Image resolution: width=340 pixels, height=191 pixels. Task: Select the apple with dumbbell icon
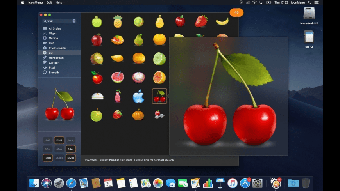159,115
